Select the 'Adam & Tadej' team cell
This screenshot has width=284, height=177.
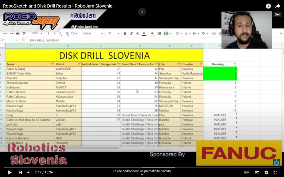30,69
